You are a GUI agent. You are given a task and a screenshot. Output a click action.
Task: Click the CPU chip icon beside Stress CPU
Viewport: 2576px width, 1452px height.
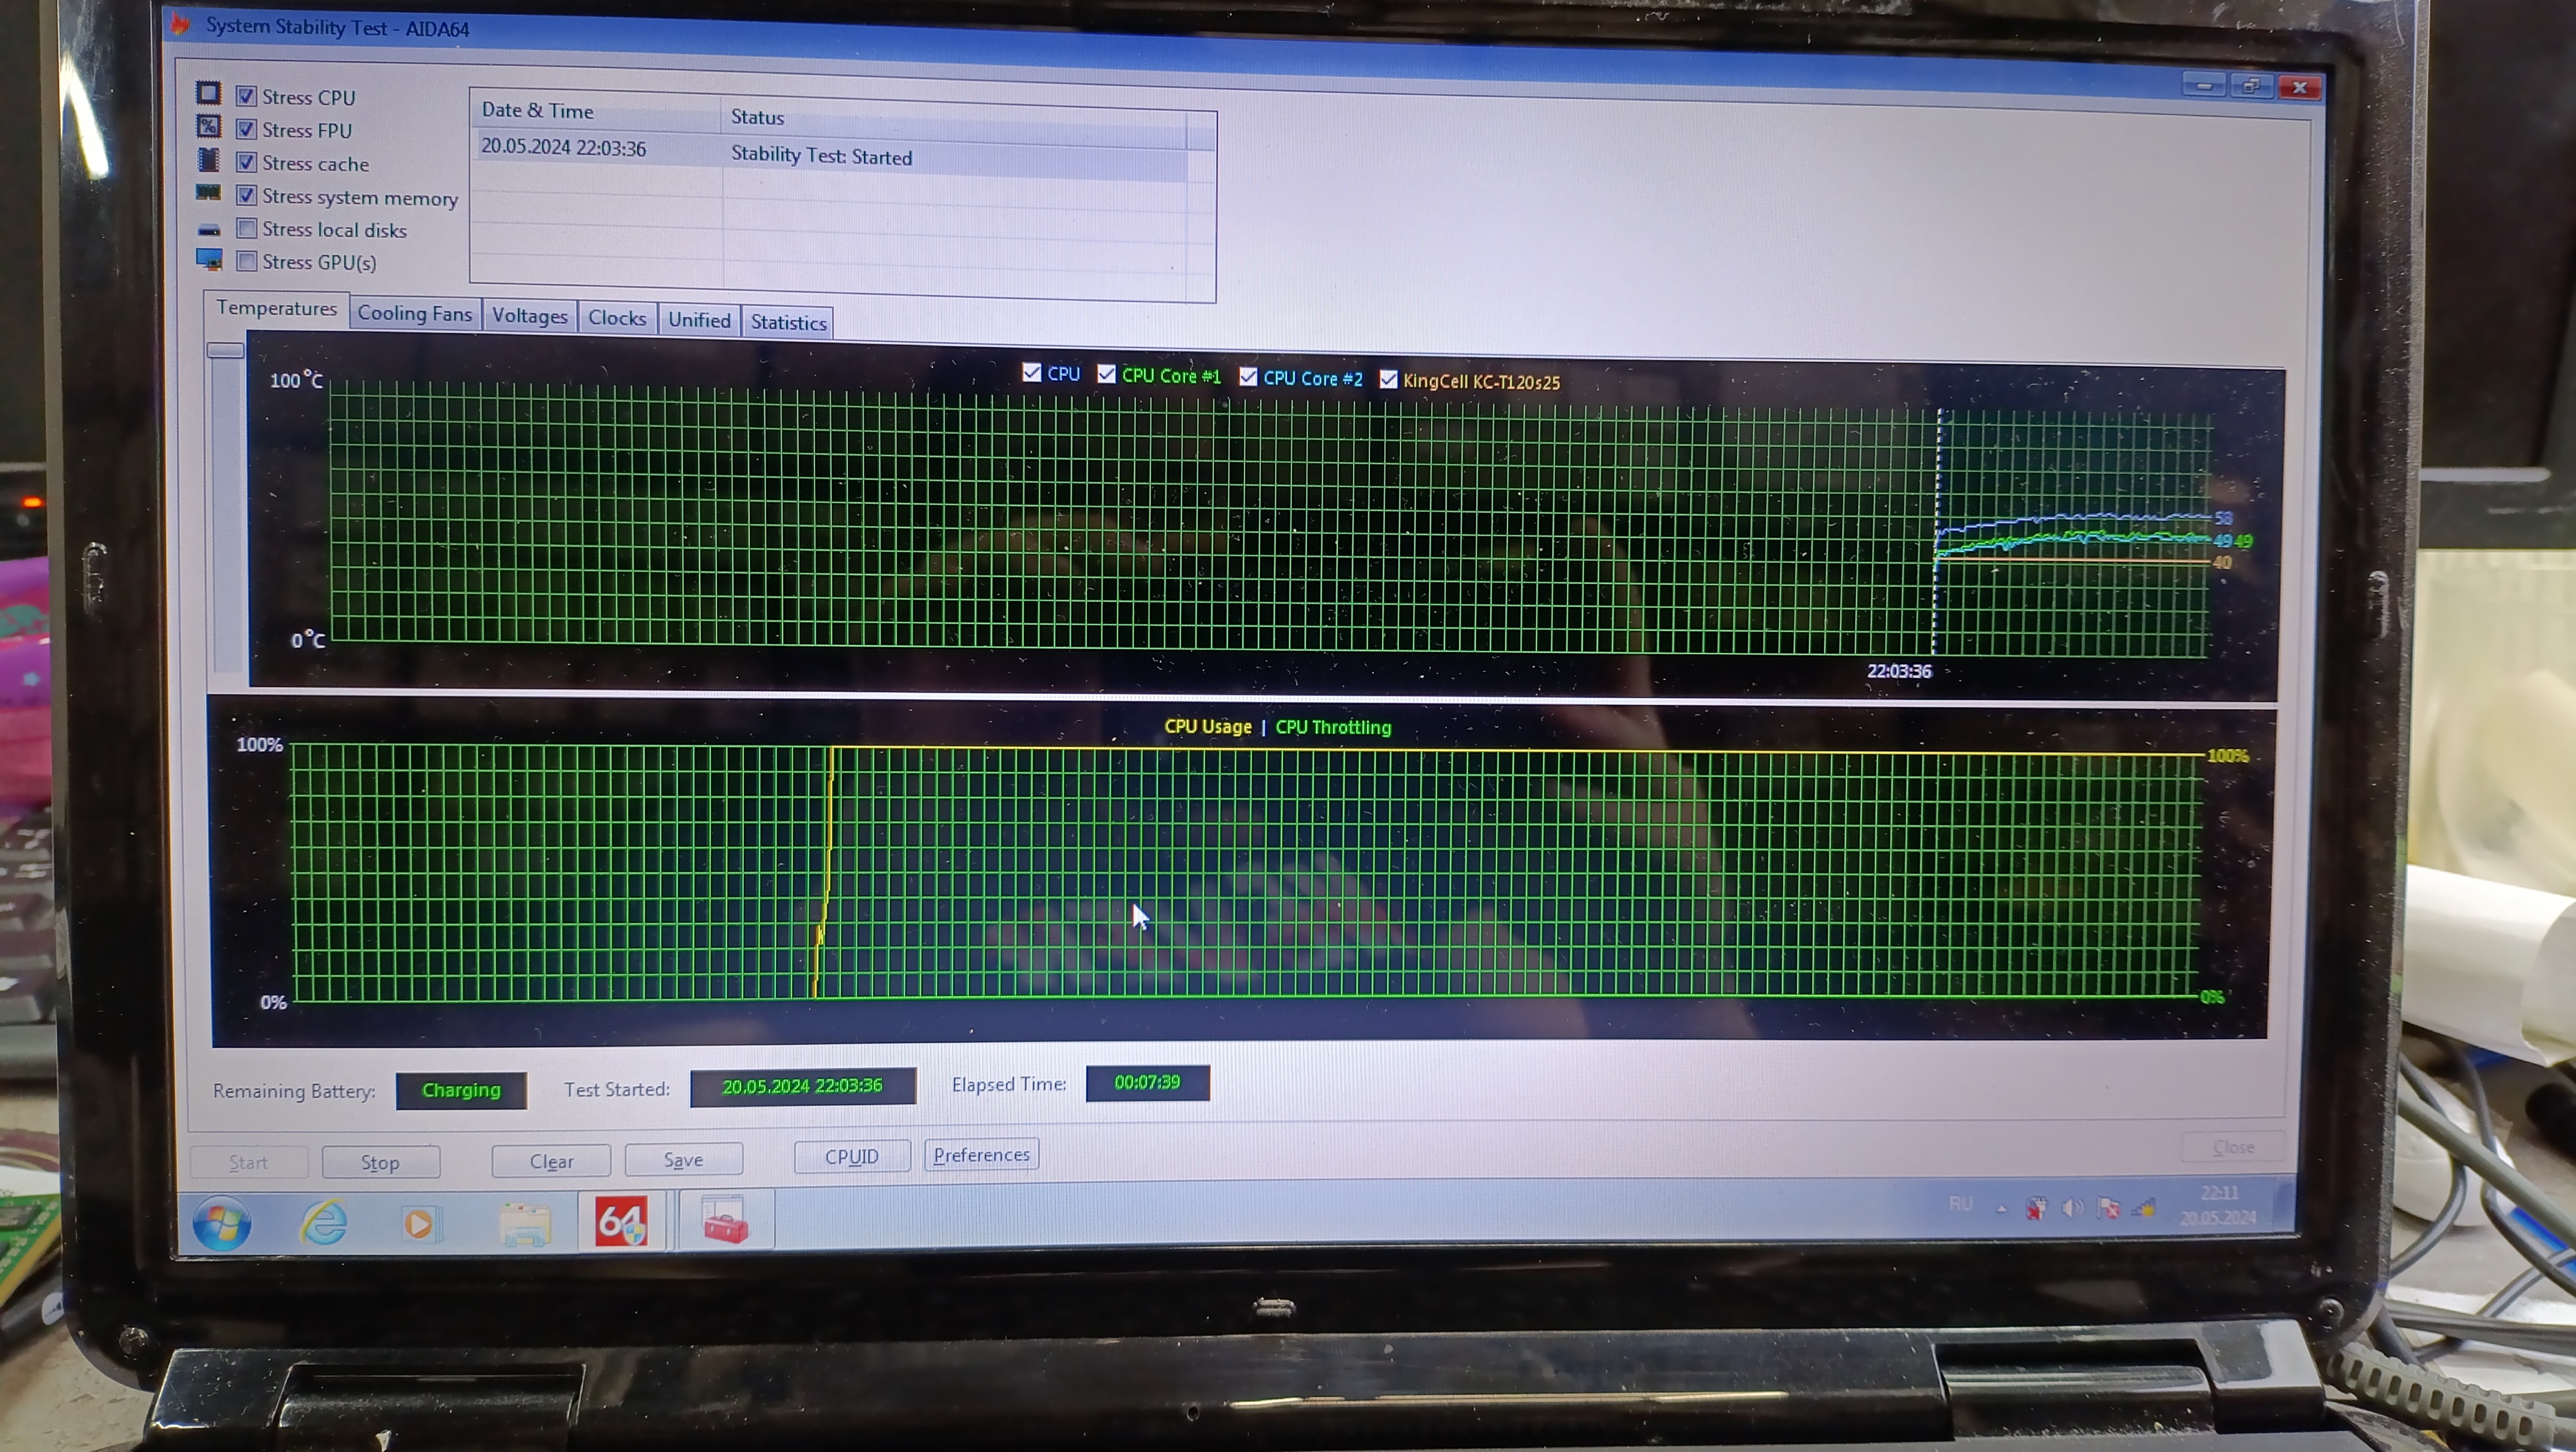click(208, 93)
